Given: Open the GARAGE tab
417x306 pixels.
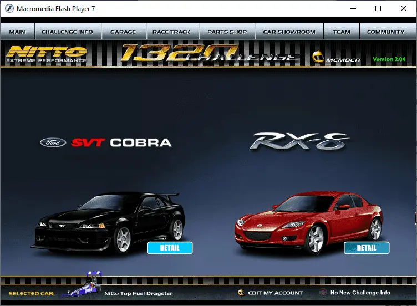Looking at the screenshot, I should click(x=123, y=32).
